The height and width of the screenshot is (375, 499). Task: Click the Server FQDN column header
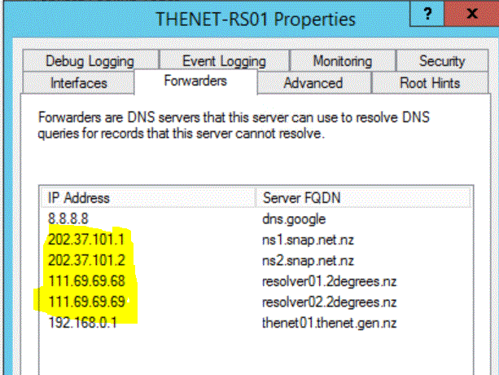click(x=363, y=198)
